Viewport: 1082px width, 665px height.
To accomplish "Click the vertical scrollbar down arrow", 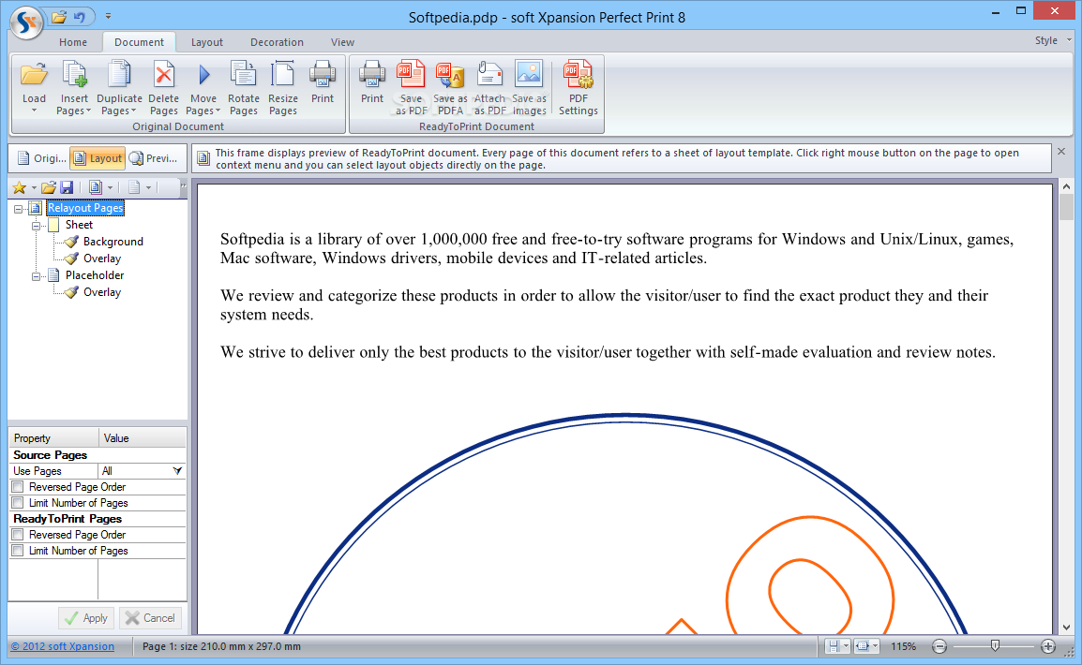I will (1067, 628).
